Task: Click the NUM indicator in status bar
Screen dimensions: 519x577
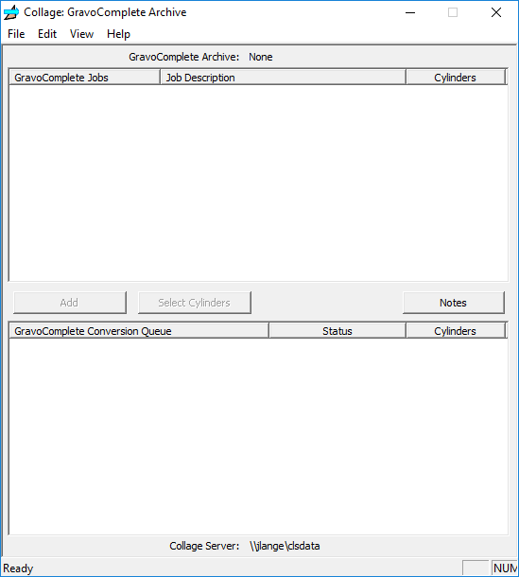Action: (504, 568)
